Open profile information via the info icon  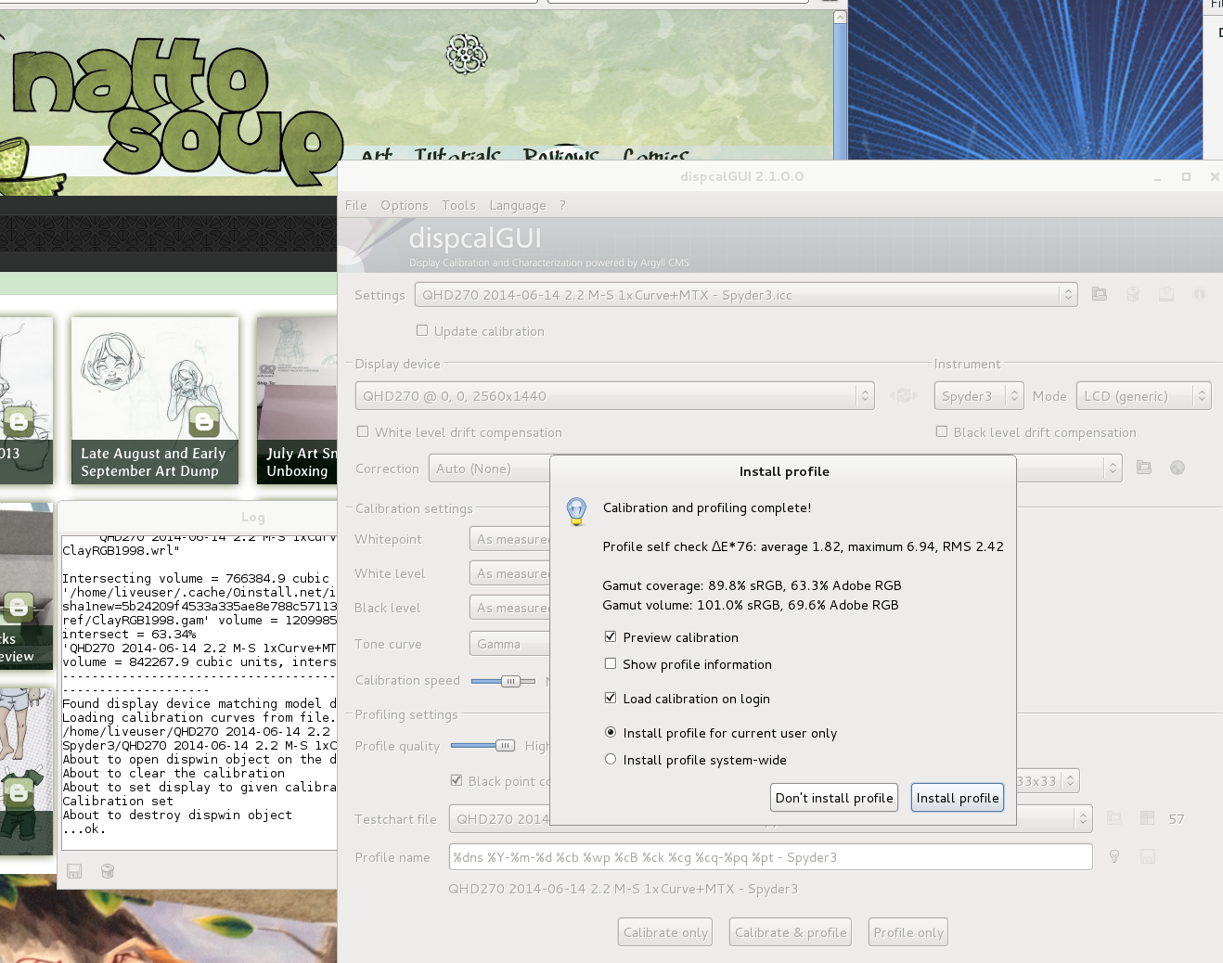coord(1200,294)
